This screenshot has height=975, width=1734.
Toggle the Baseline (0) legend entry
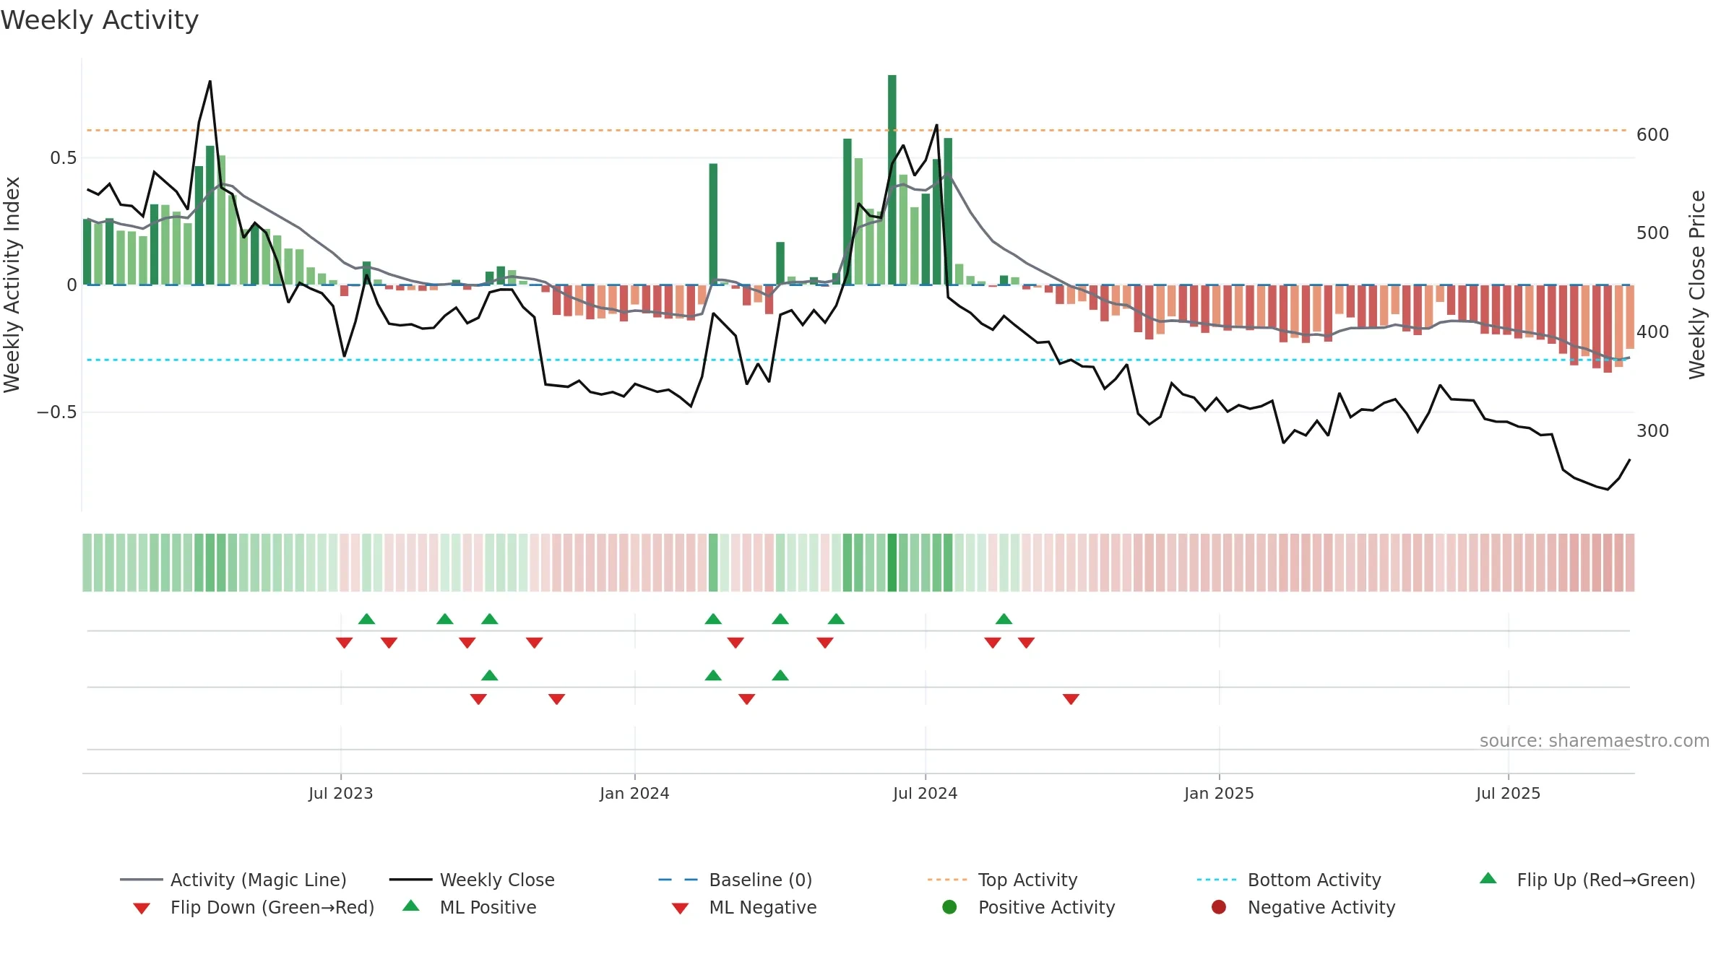pos(736,880)
